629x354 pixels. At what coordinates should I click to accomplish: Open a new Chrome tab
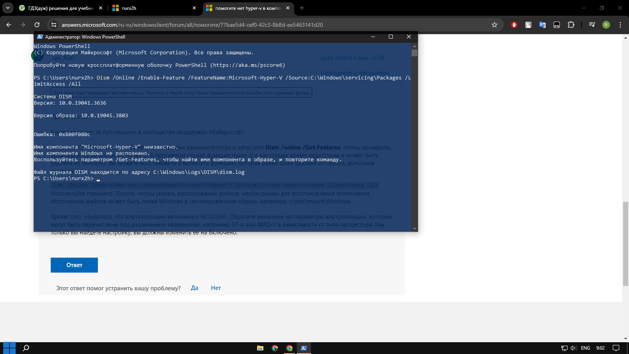tap(302, 8)
